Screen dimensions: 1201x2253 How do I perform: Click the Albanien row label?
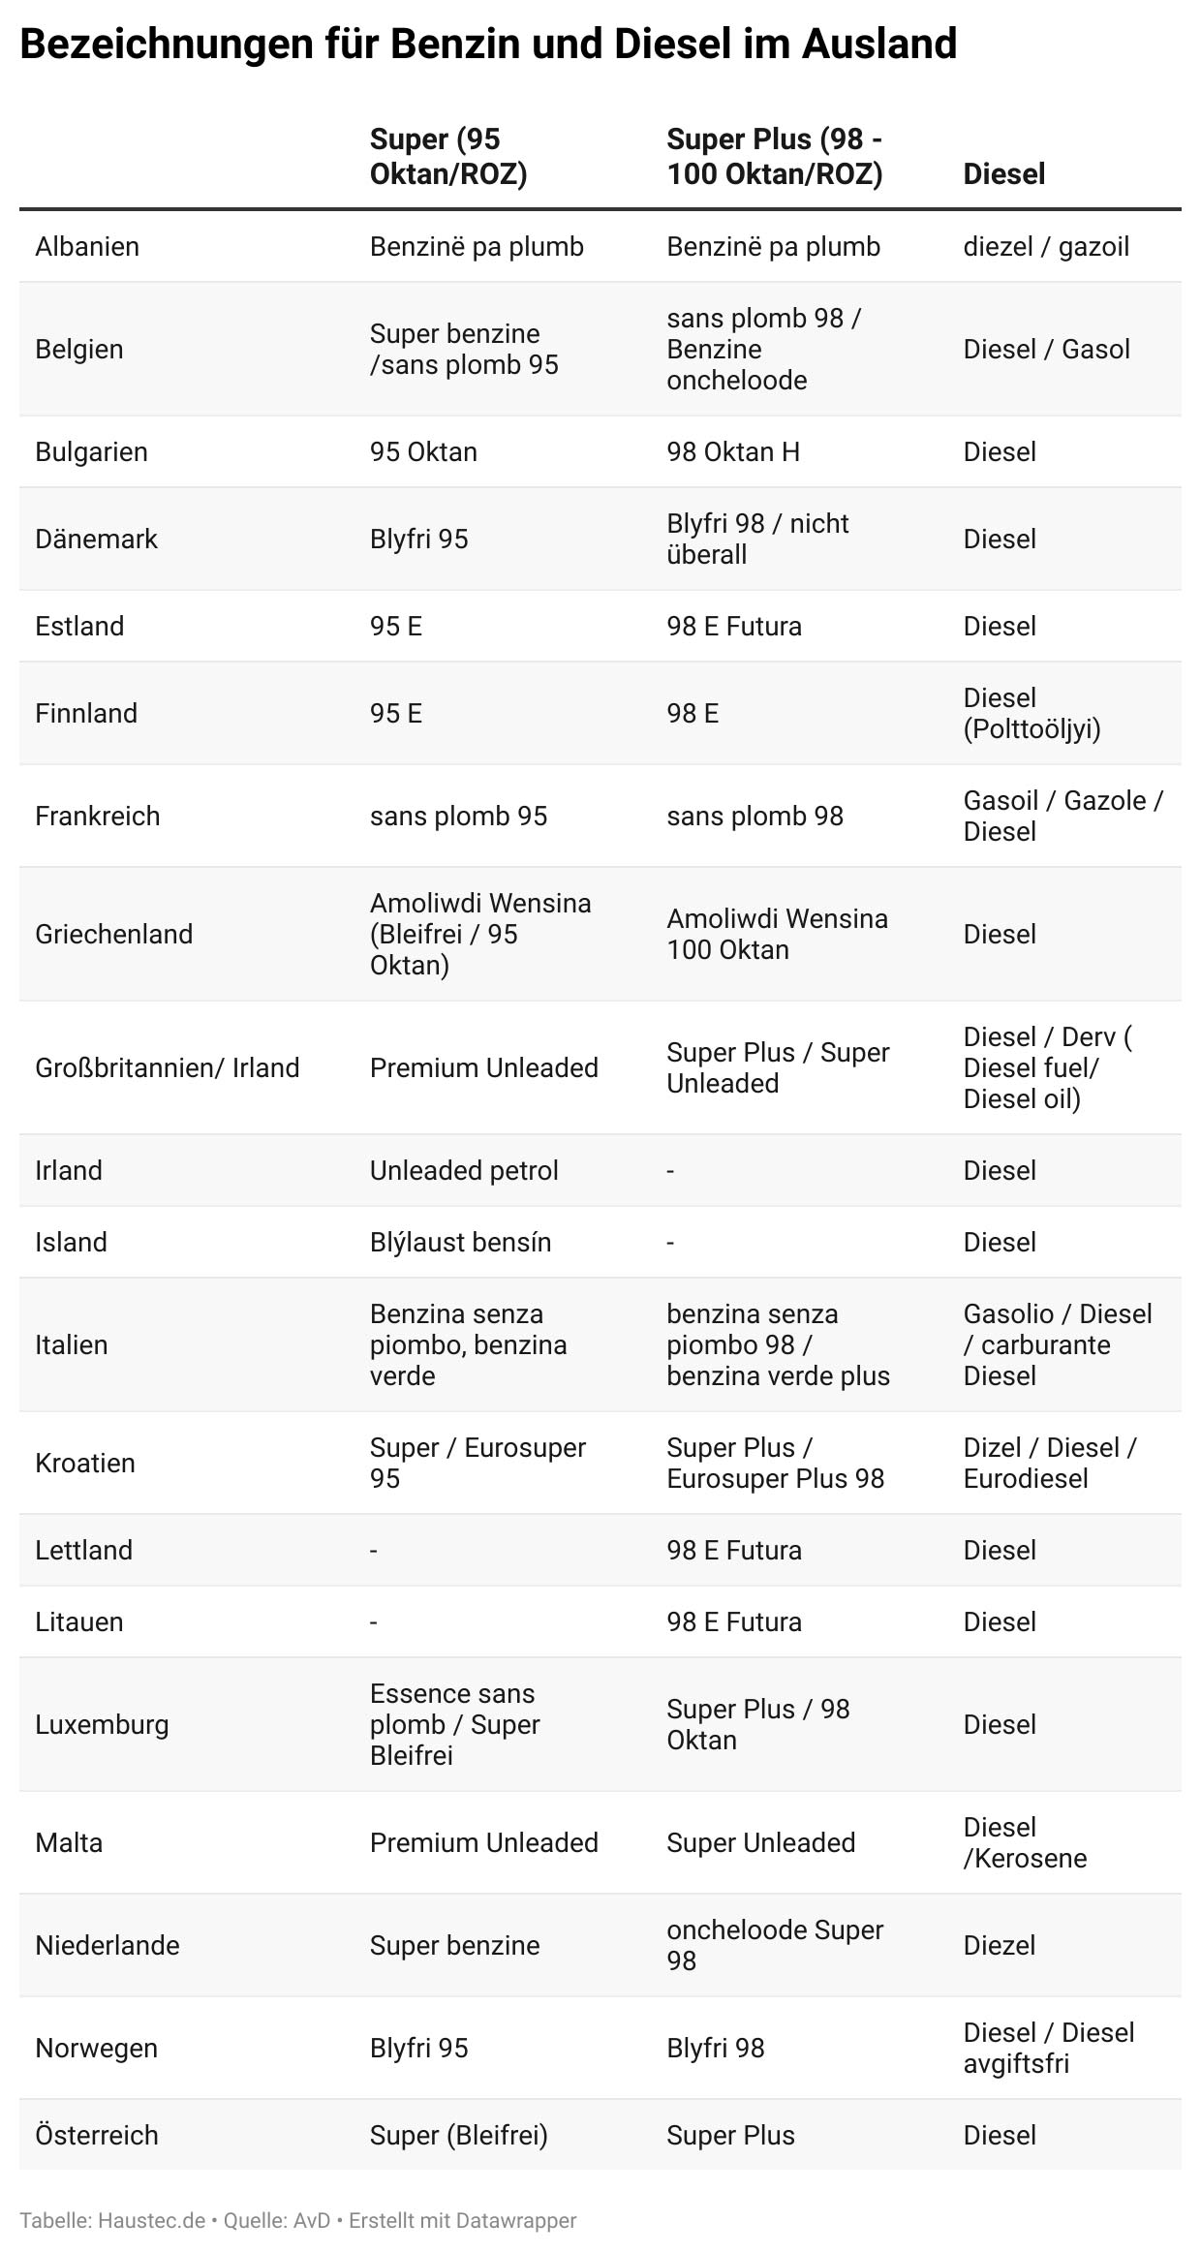(x=87, y=247)
